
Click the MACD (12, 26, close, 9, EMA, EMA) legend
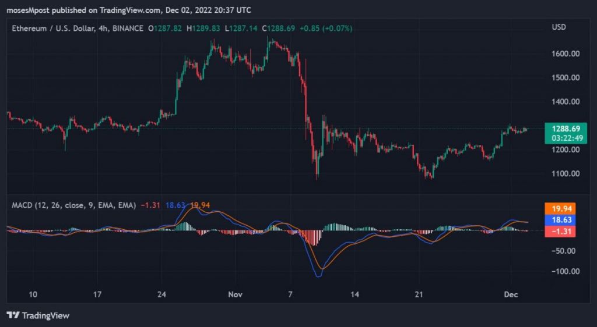[74, 205]
